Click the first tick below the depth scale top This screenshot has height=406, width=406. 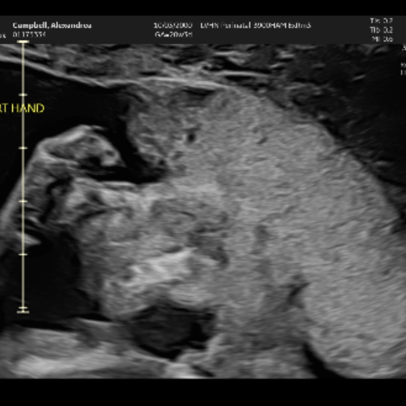[x=23, y=95]
